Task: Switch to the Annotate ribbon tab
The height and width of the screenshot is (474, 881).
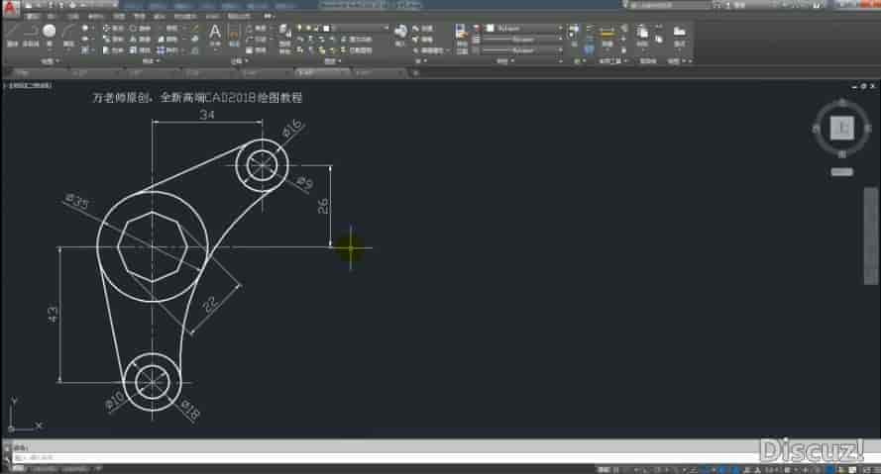Action: coord(72,16)
